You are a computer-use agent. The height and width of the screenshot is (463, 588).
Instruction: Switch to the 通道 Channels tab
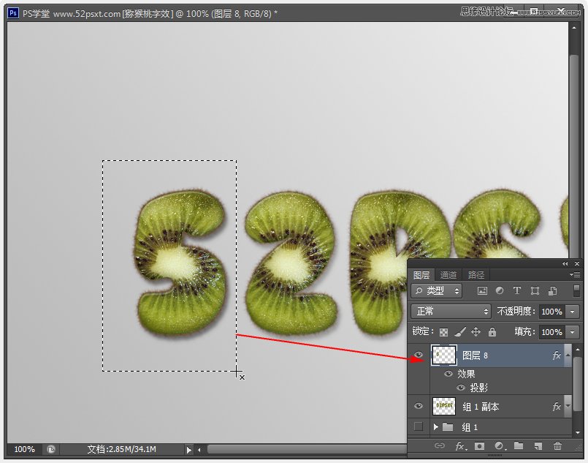tap(448, 274)
